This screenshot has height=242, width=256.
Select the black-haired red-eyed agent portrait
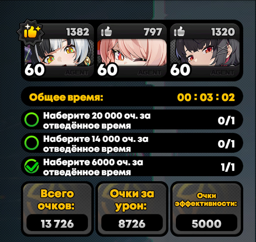pos(205,53)
